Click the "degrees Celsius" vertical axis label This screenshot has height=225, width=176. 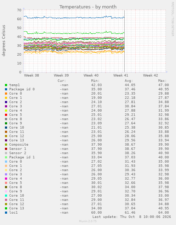tap(4, 40)
